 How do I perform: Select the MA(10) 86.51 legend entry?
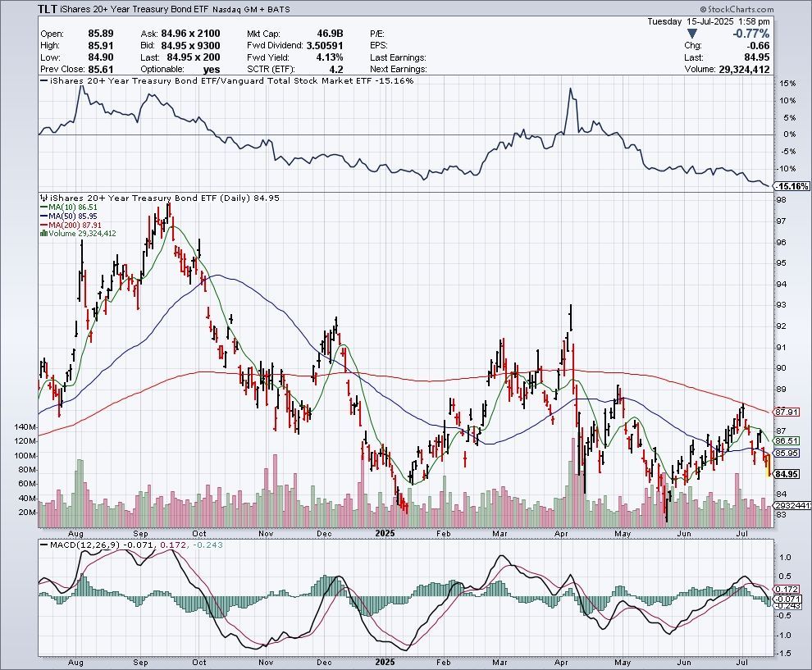[69, 207]
